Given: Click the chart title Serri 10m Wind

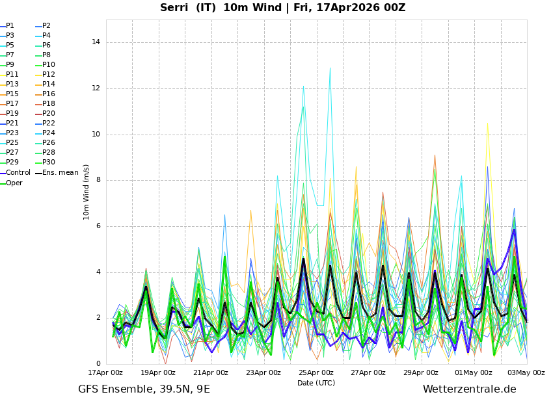Looking at the screenshot, I should [x=282, y=8].
